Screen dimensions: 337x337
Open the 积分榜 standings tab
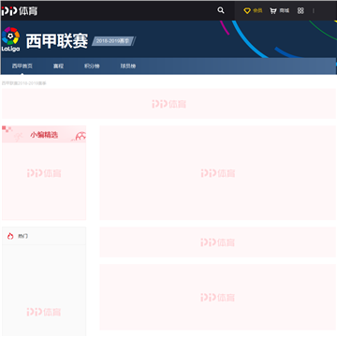[x=92, y=66]
